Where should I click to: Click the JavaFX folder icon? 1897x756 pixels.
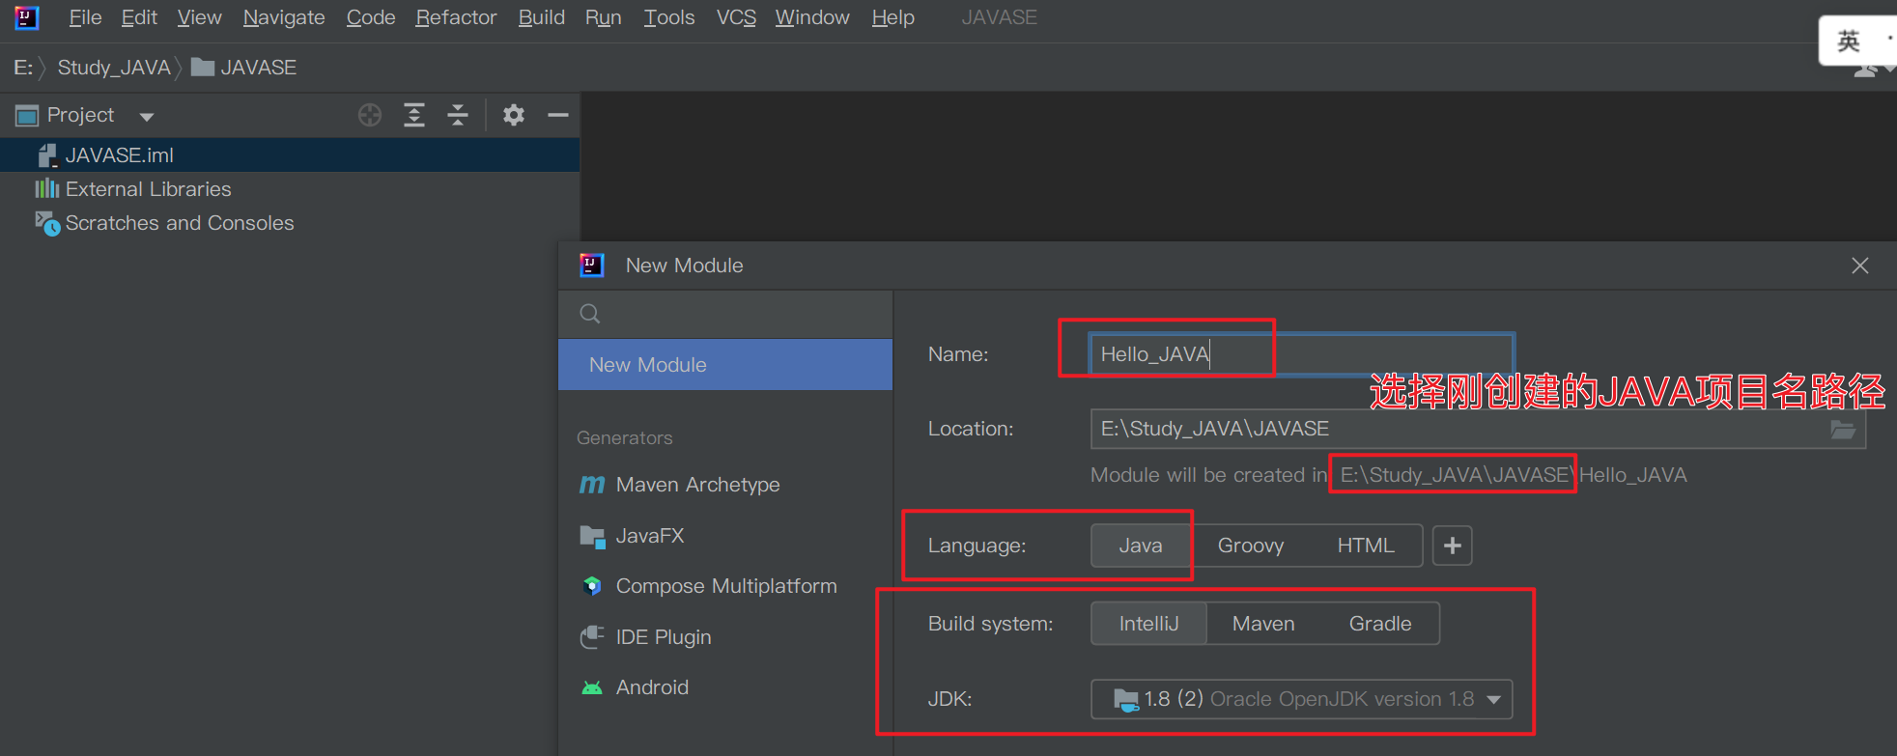(592, 537)
